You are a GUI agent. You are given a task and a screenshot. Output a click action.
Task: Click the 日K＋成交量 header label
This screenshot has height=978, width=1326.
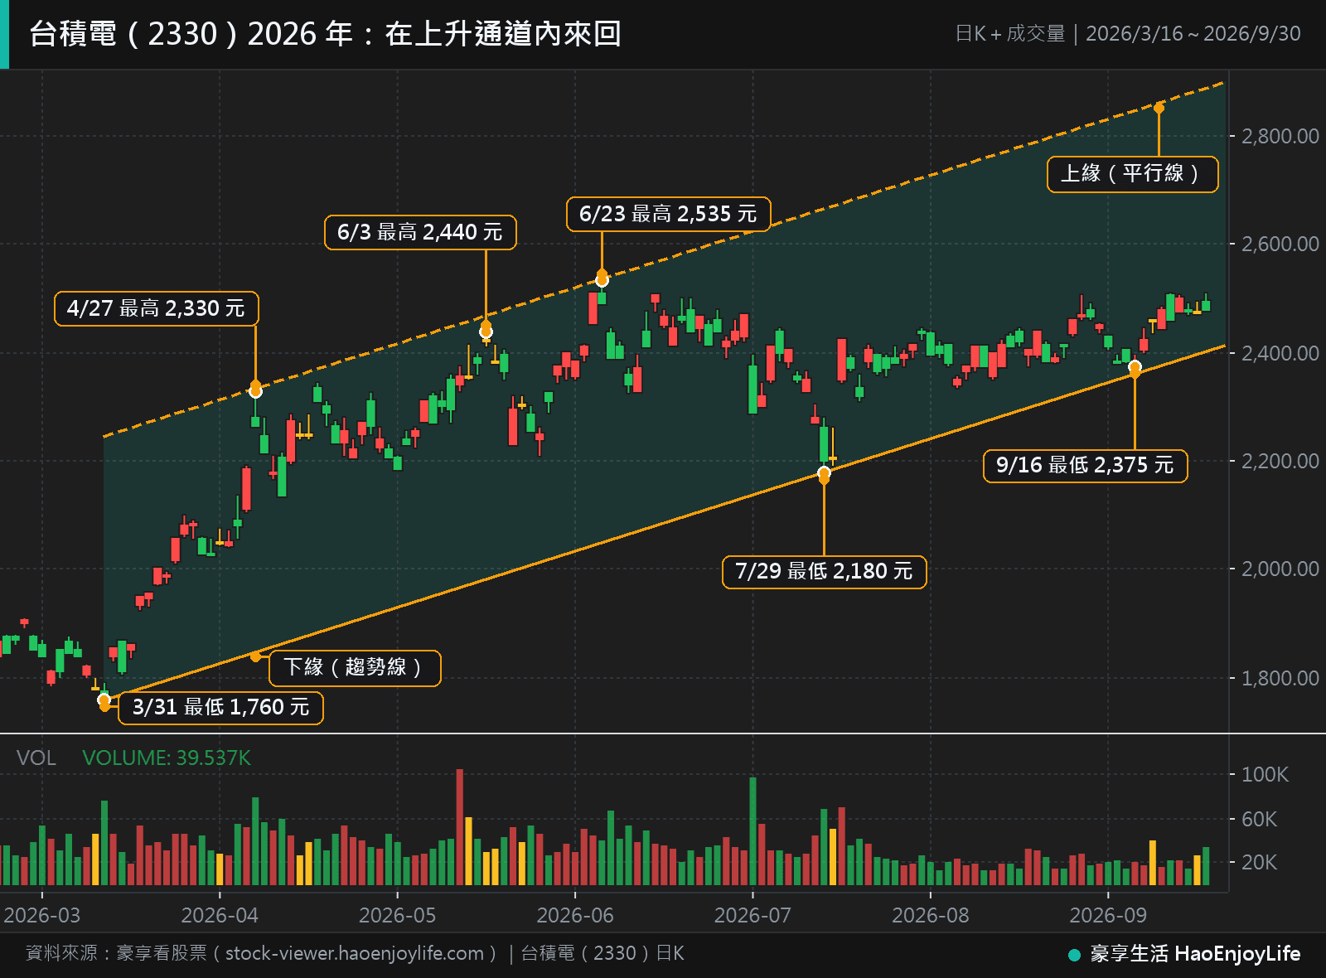coord(1010,34)
